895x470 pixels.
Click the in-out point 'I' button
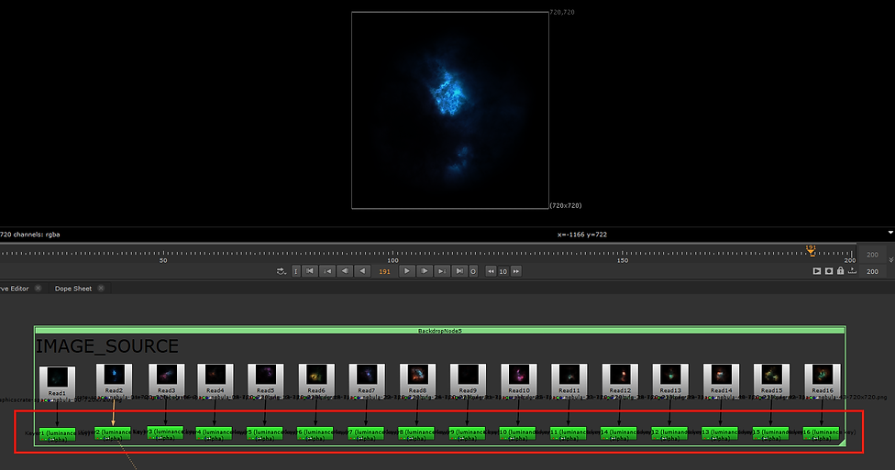[295, 271]
